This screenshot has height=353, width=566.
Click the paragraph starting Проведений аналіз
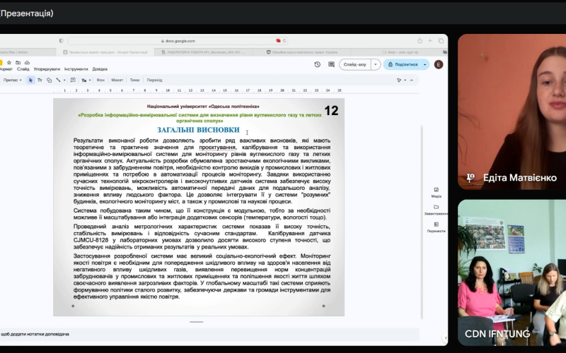click(202, 237)
